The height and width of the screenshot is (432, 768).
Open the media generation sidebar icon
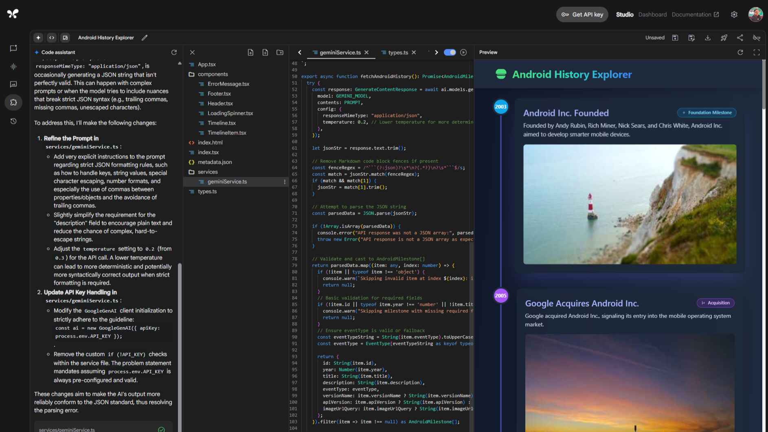click(x=13, y=84)
